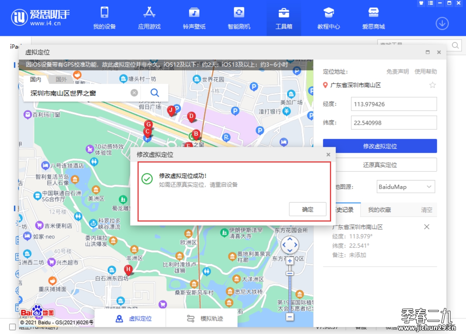Image resolution: width=466 pixels, height=334 pixels.
Task: Open the 爱思商城 tab
Action: (x=373, y=18)
